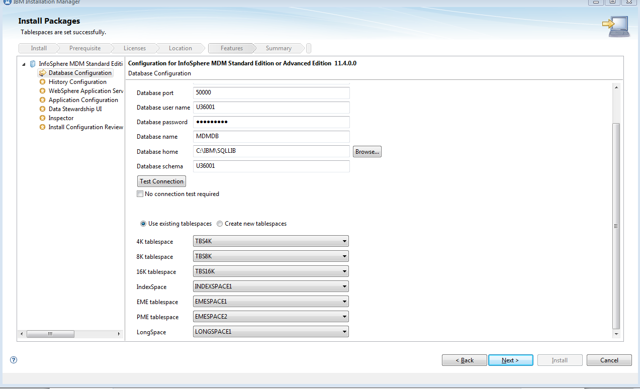Open WebSphere Application Server tree item
The height and width of the screenshot is (389, 640).
(86, 91)
